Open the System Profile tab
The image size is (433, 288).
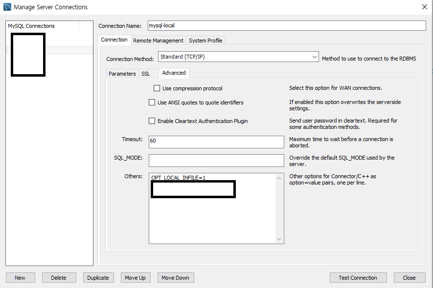pos(205,41)
